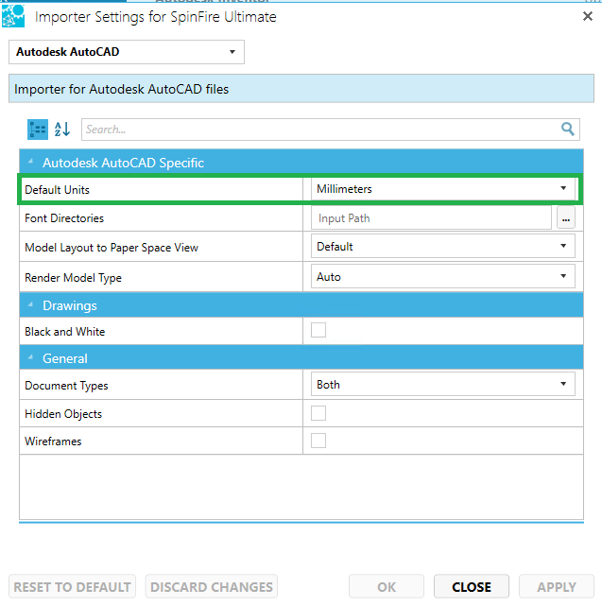
Task: Click the alphabetical A-Z sort icon
Action: point(62,129)
